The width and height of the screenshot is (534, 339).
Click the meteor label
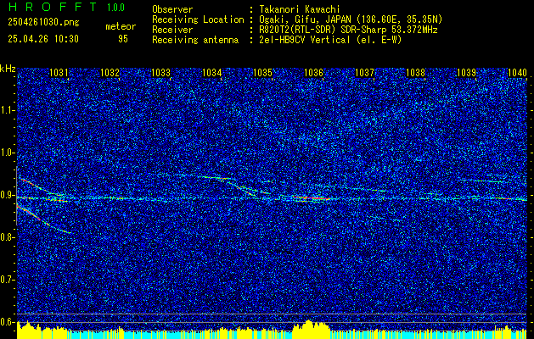[121, 26]
